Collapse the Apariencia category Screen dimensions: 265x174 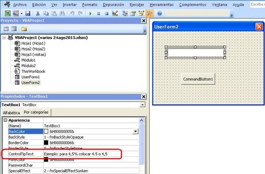pyautogui.click(x=5, y=120)
